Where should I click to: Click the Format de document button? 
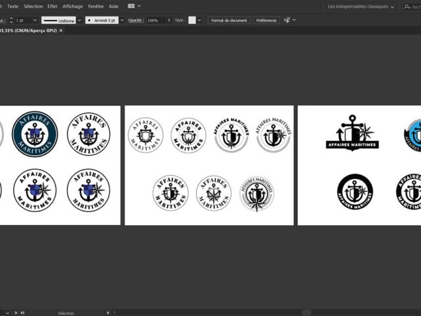[x=230, y=20]
